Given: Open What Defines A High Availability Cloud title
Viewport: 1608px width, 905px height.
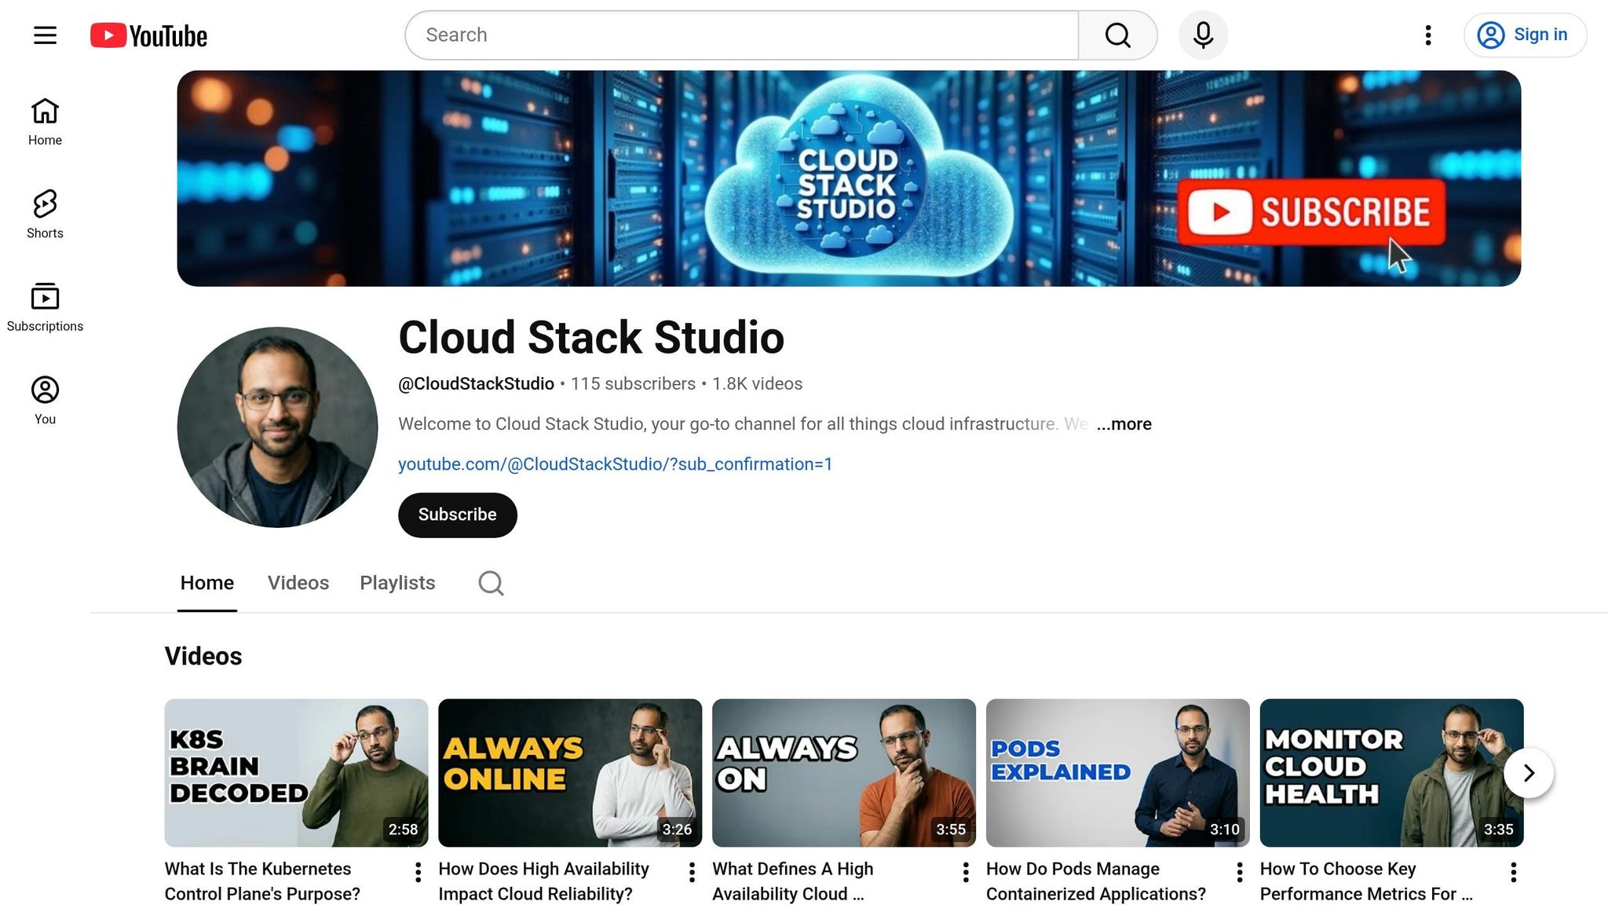Looking at the screenshot, I should (x=792, y=881).
